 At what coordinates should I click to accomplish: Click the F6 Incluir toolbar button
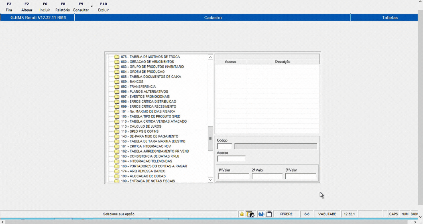pyautogui.click(x=45, y=7)
